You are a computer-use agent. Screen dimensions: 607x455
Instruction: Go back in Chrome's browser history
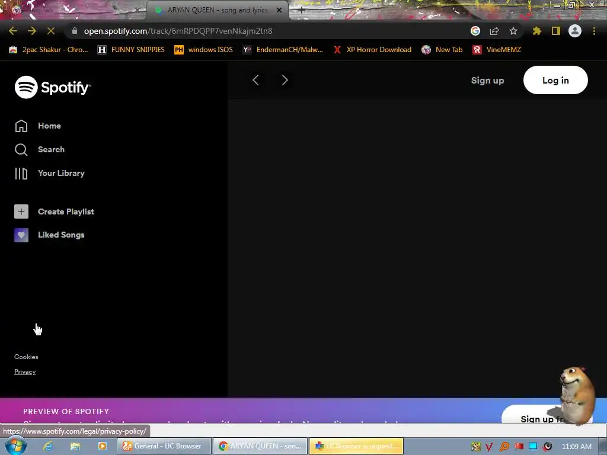point(13,31)
